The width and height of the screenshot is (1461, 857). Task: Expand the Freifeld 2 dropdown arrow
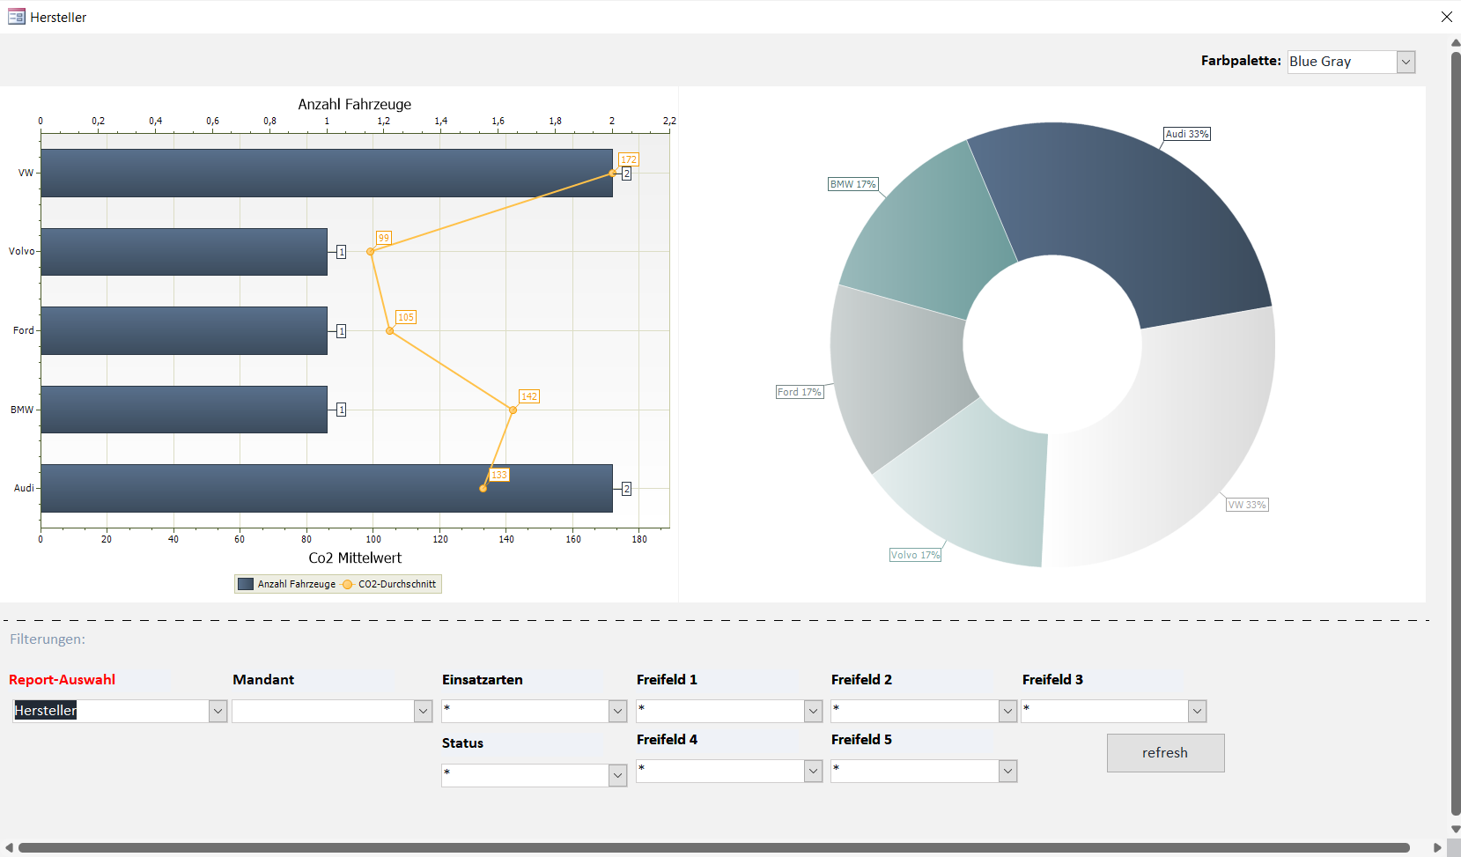[x=1007, y=711]
